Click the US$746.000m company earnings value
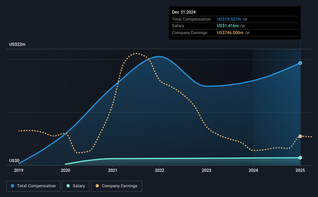 coord(230,33)
